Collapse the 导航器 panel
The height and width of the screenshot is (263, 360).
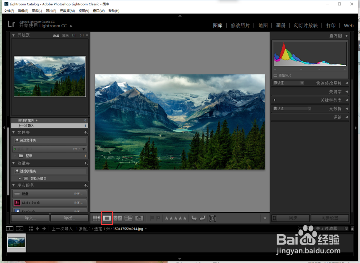[13, 35]
